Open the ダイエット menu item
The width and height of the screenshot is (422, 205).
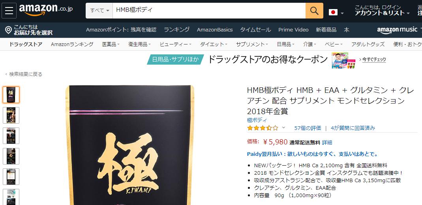pos(214,44)
